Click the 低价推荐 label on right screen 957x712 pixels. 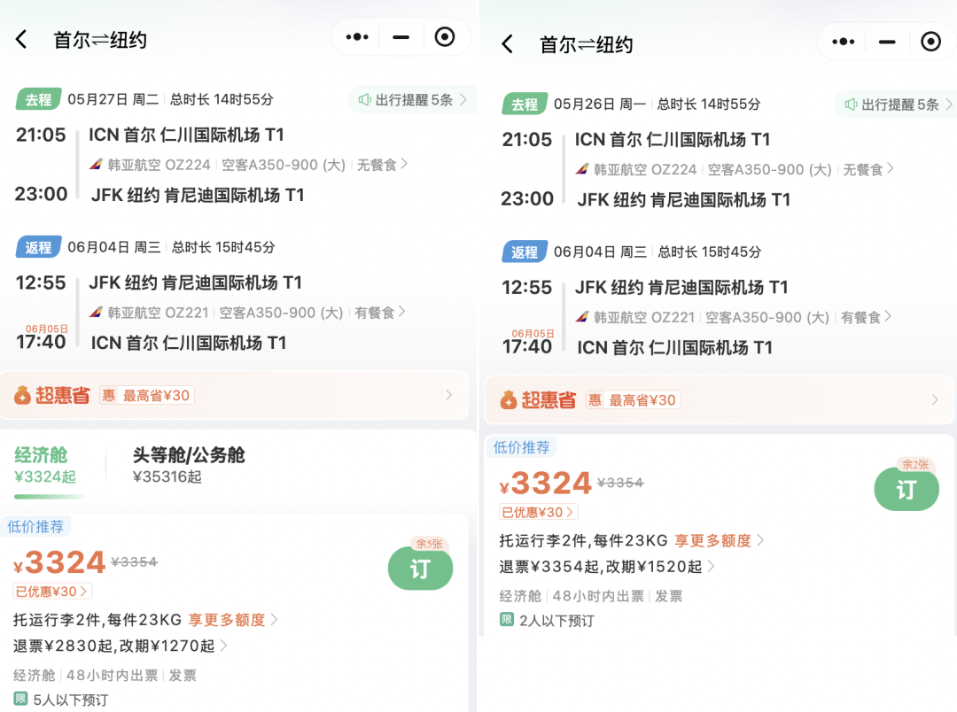pos(521,447)
